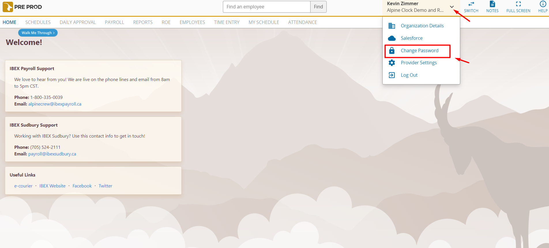Click the Log Out exit icon
Image resolution: width=549 pixels, height=248 pixels.
click(x=392, y=75)
